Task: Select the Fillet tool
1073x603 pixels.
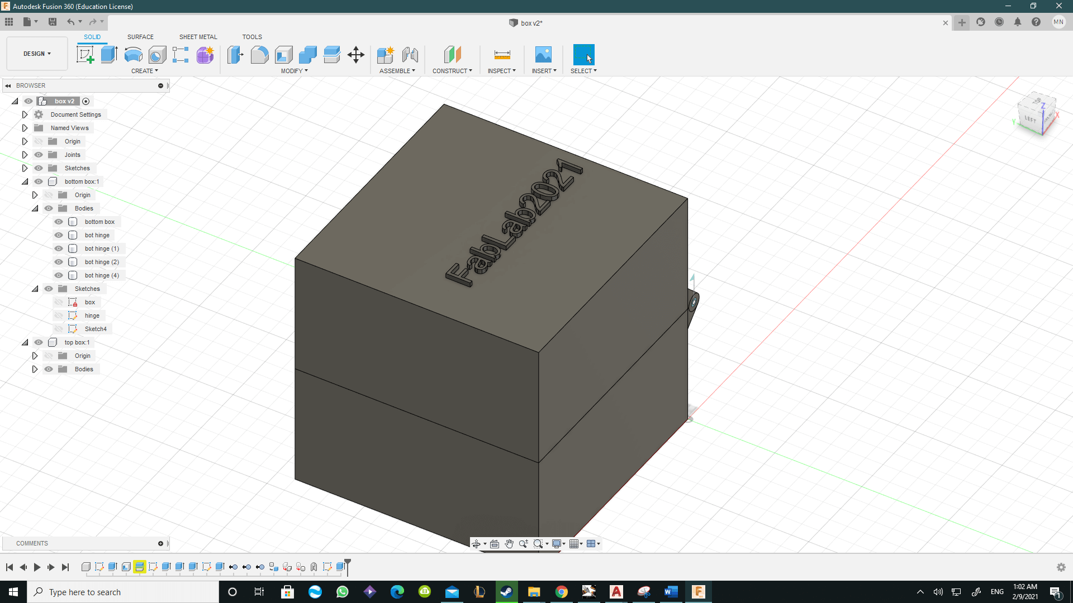Action: [x=259, y=55]
